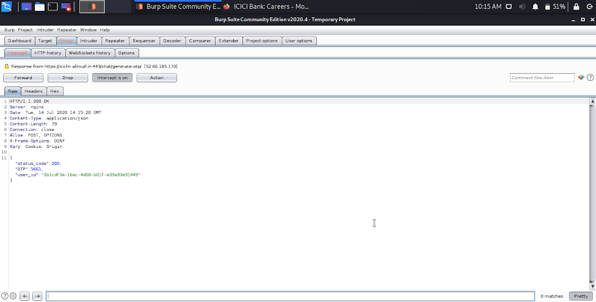Toggle the Intercept is on button
Screen dimensions: 596x302
112,78
